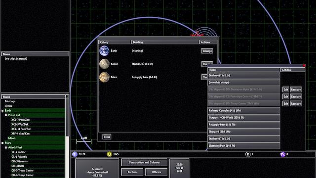The width and height of the screenshot is (316, 178).
Task: Click Name header of ships-in-transit list
Action: click(35, 54)
